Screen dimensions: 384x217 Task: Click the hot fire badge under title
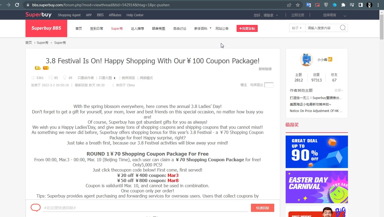[46, 68]
